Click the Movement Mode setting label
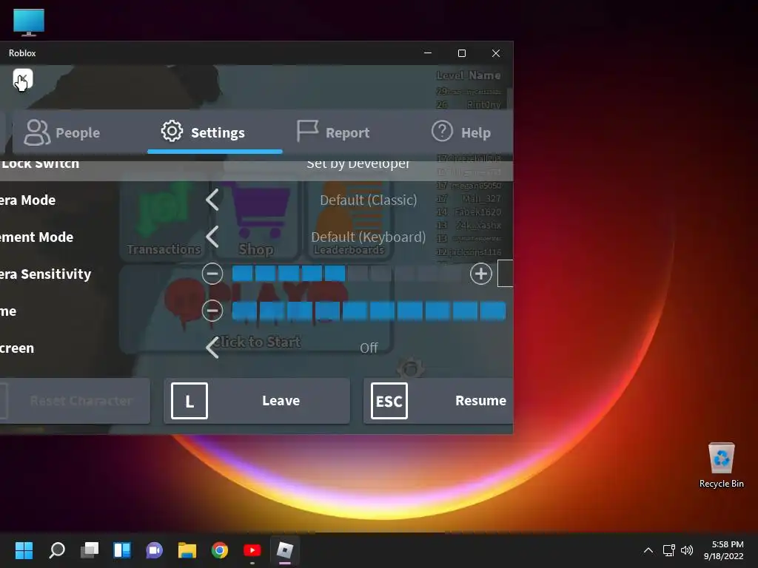The image size is (758, 568). tap(37, 237)
